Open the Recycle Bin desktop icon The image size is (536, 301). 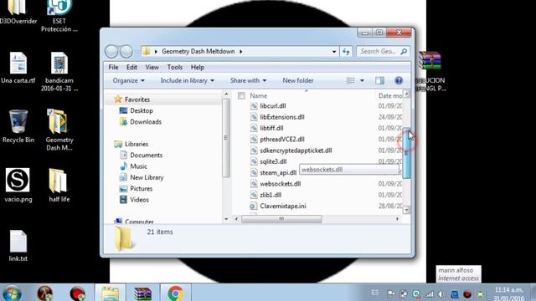coord(18,126)
